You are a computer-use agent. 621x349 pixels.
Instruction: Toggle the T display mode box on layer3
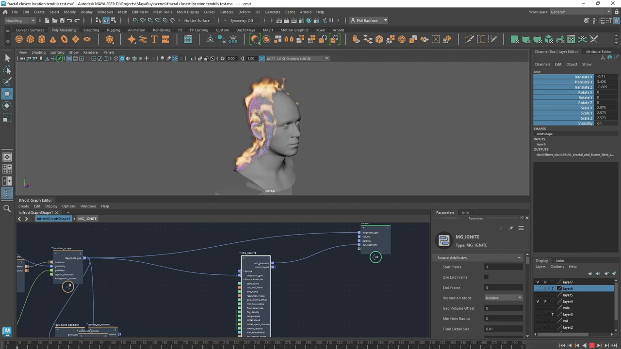tap(553, 315)
